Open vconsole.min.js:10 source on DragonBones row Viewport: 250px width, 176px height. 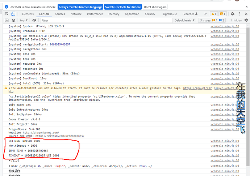225,129
